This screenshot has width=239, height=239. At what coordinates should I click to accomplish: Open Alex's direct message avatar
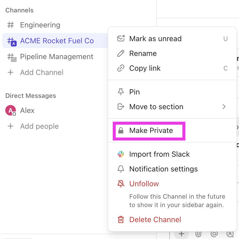[11, 111]
